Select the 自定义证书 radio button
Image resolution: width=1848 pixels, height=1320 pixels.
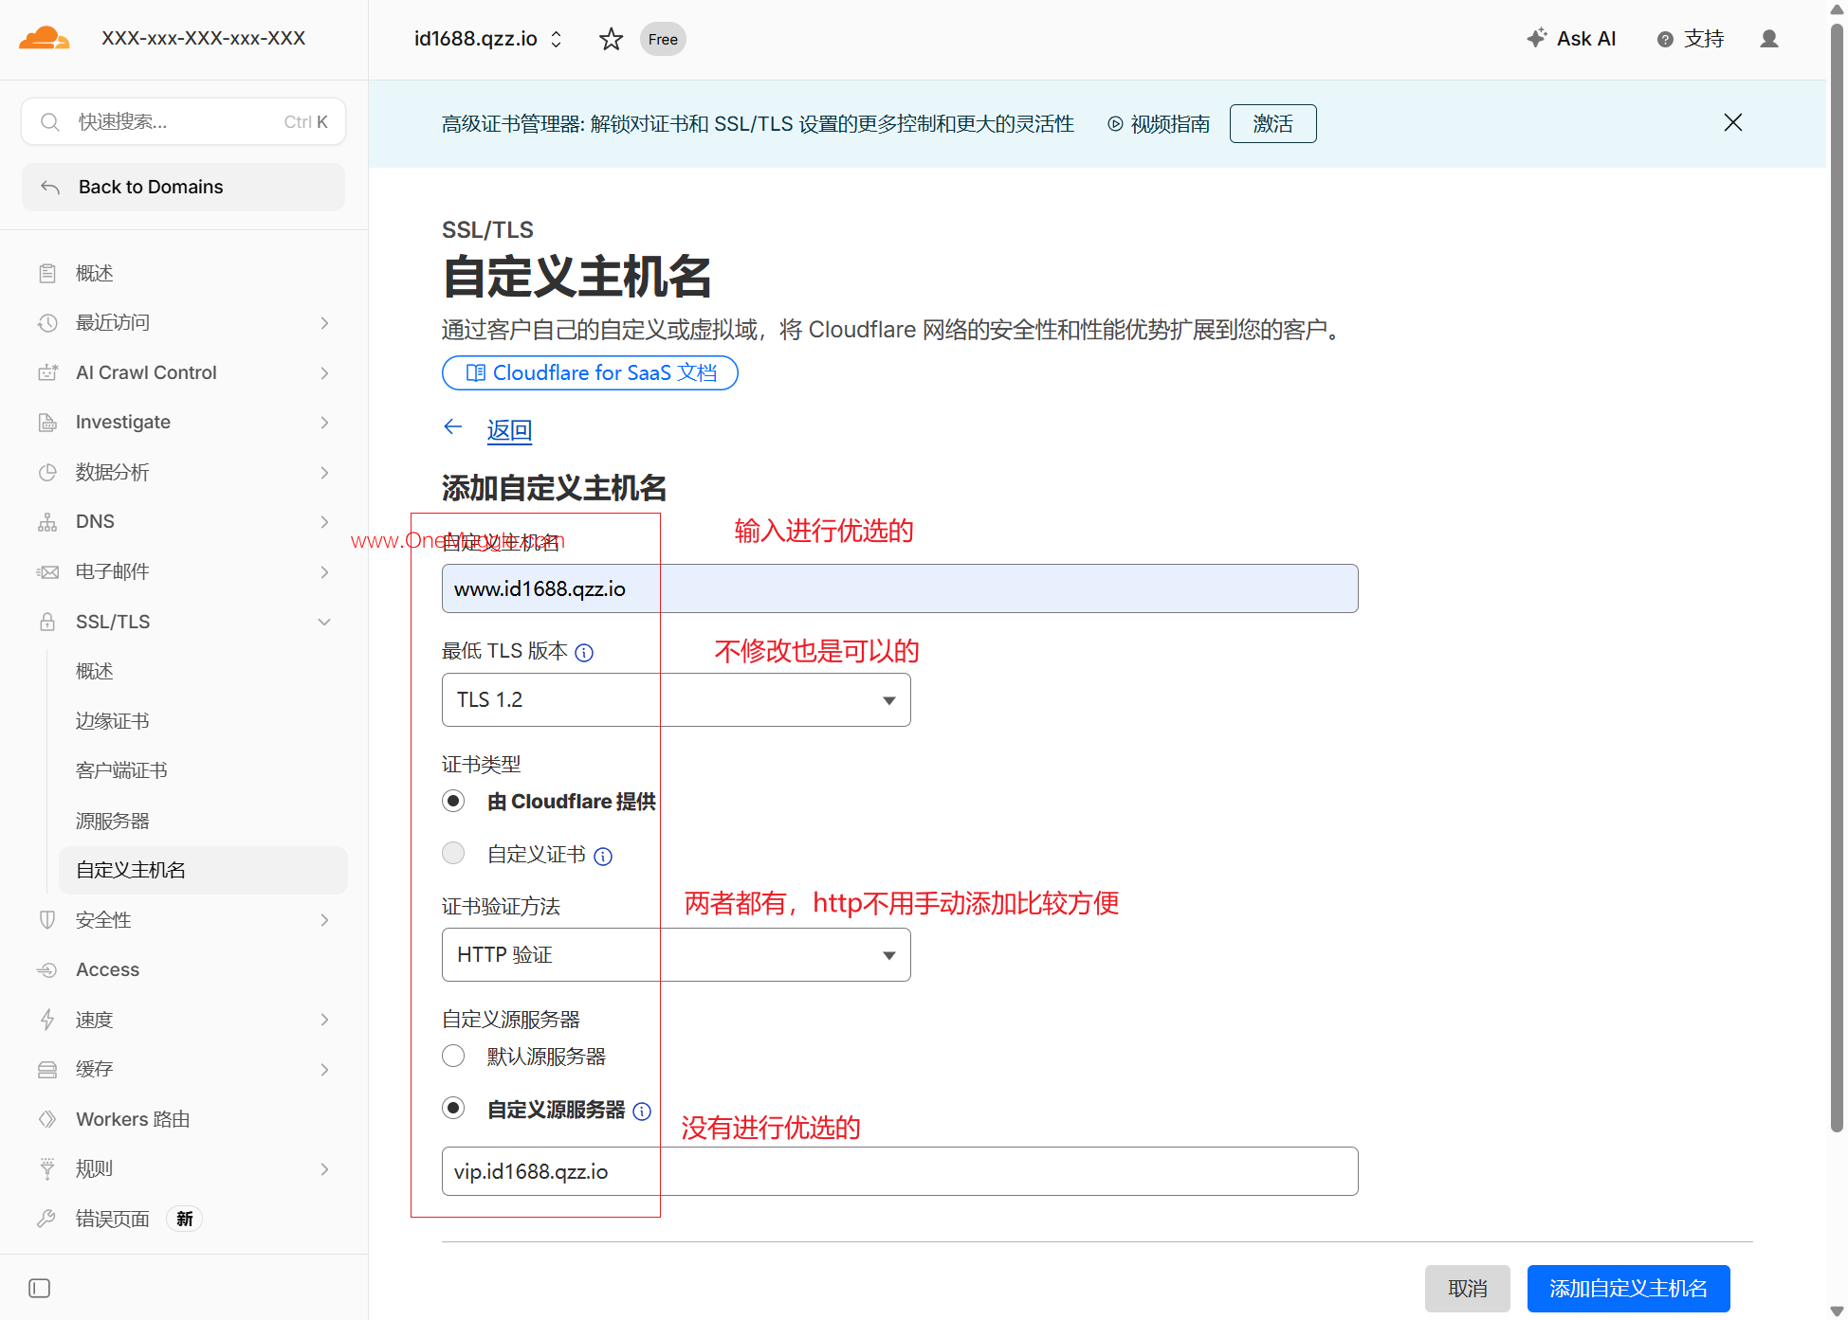coord(453,854)
